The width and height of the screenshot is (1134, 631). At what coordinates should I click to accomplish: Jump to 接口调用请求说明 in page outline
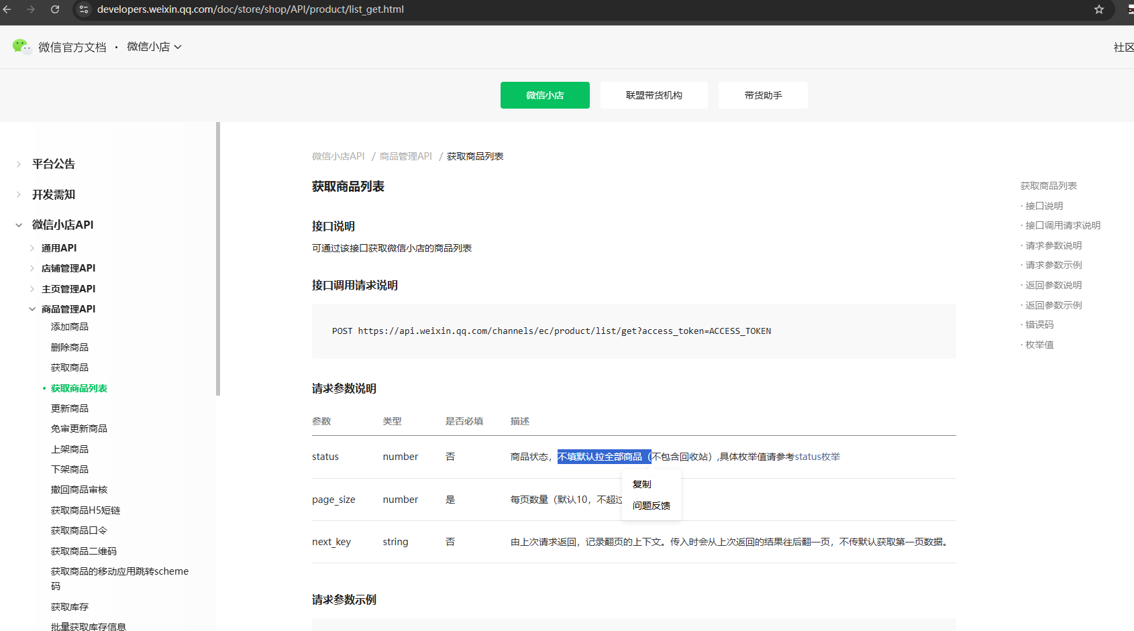[x=1063, y=225]
